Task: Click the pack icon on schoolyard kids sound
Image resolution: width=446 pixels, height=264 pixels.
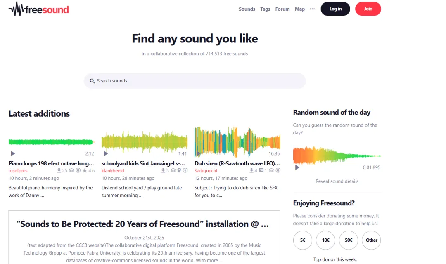Action: coord(173,170)
